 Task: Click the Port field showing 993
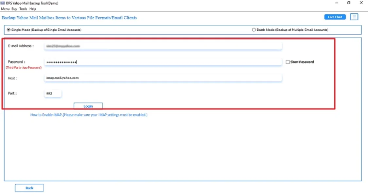[x=53, y=93]
